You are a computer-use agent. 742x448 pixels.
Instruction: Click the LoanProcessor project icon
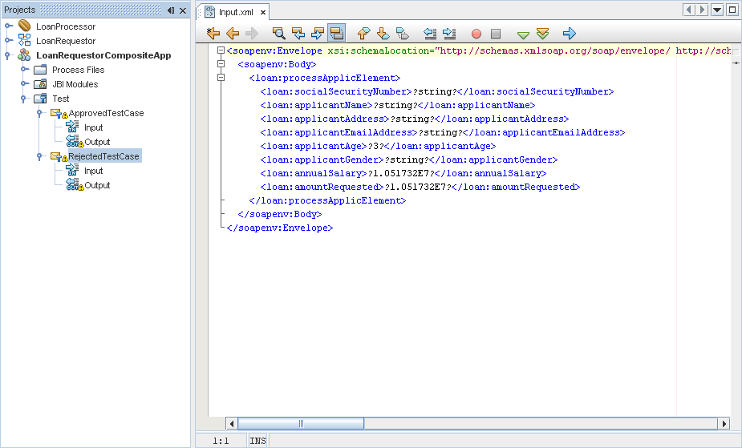click(24, 26)
